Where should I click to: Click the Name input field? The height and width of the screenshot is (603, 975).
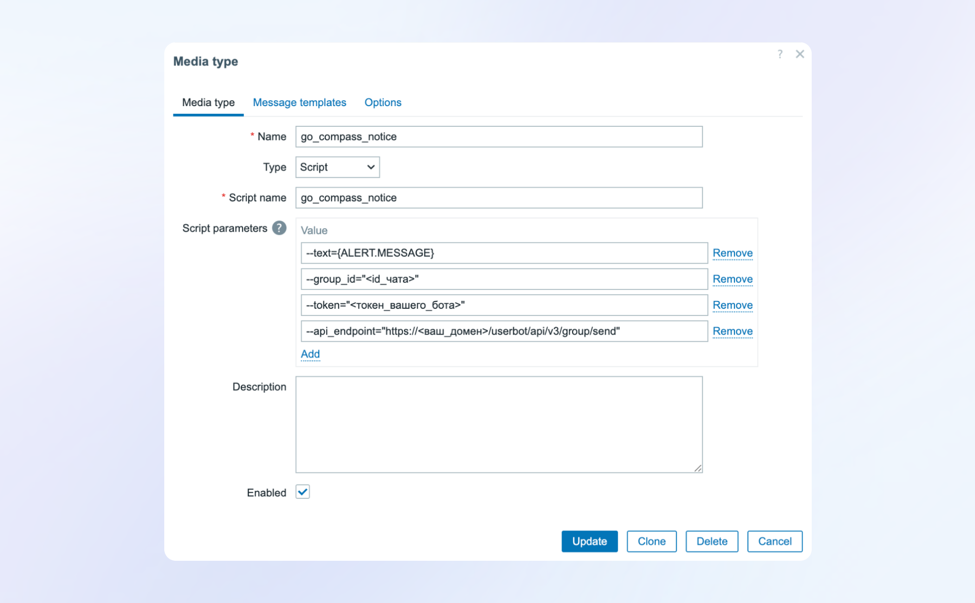[x=499, y=137]
